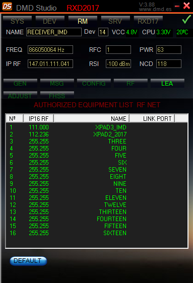Select the ELEVEN row
This screenshot has height=283, width=193.
[97, 197]
